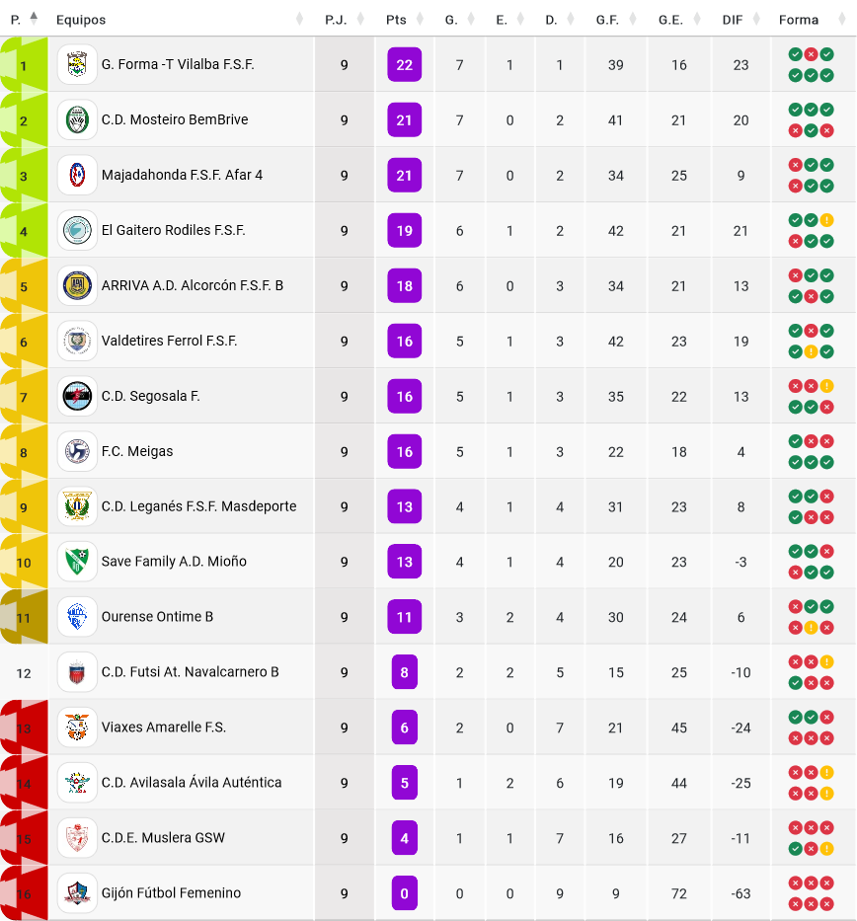Click C.D. Segosala F. team crest

(x=77, y=397)
